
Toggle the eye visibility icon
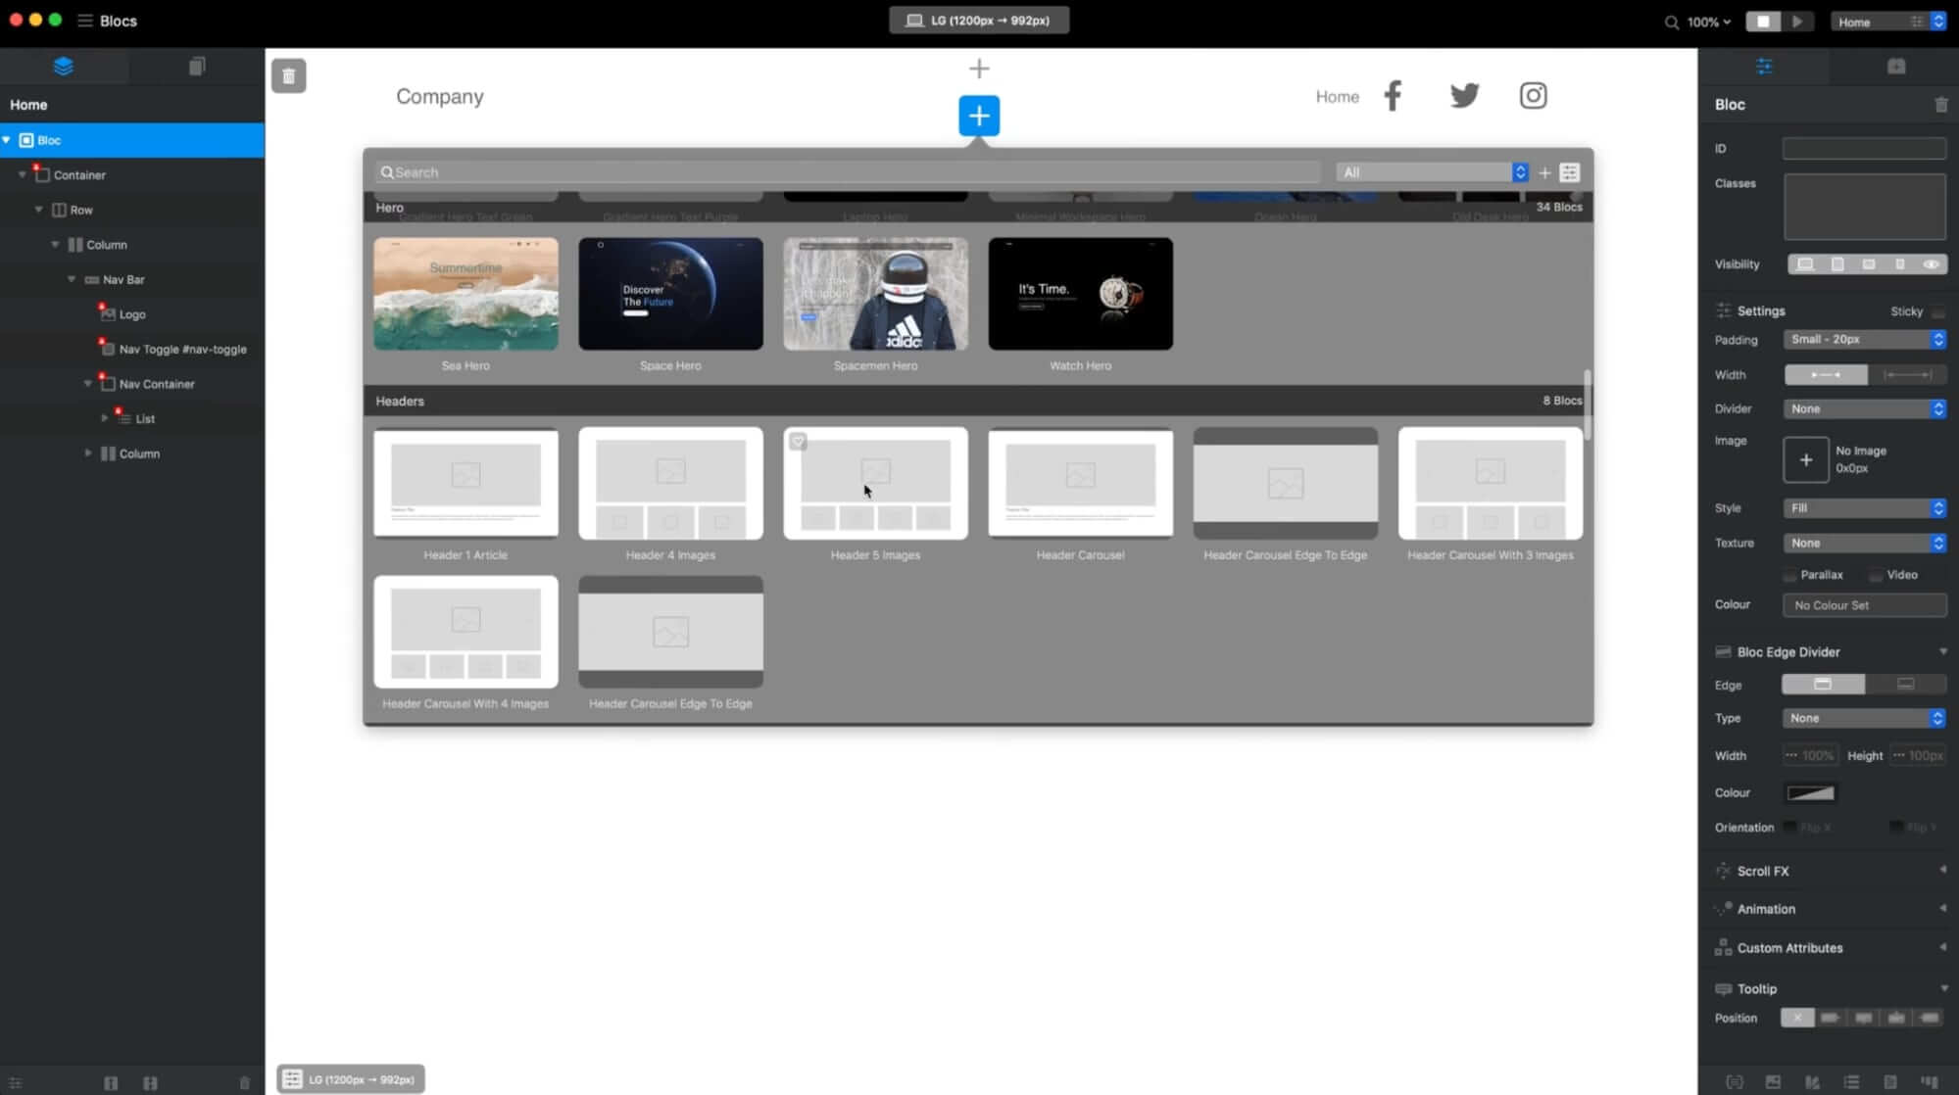[1931, 264]
